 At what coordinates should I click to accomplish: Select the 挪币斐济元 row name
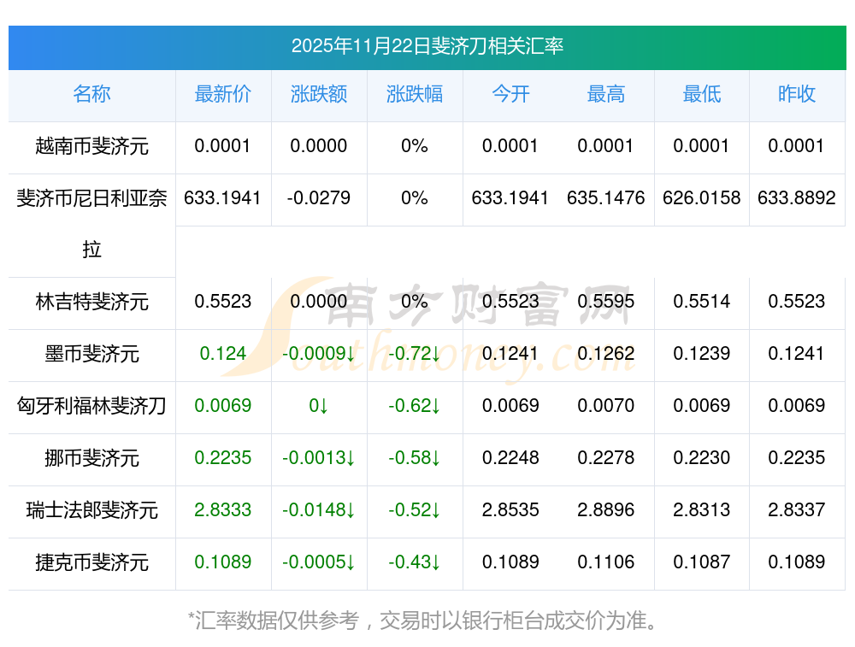click(91, 459)
